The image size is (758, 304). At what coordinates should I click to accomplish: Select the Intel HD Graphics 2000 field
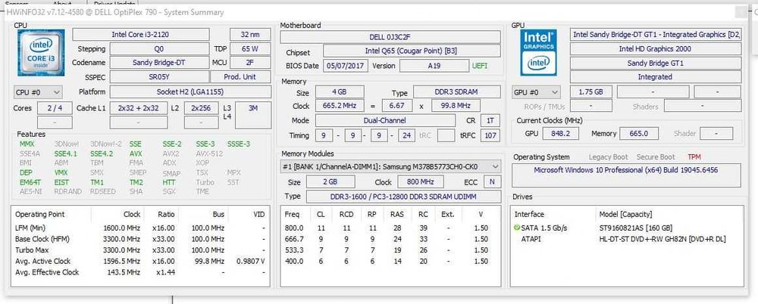pos(655,48)
